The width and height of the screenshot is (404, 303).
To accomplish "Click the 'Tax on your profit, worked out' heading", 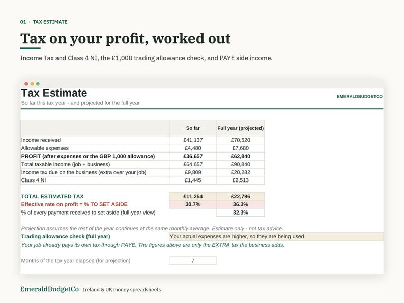I will (x=126, y=38).
